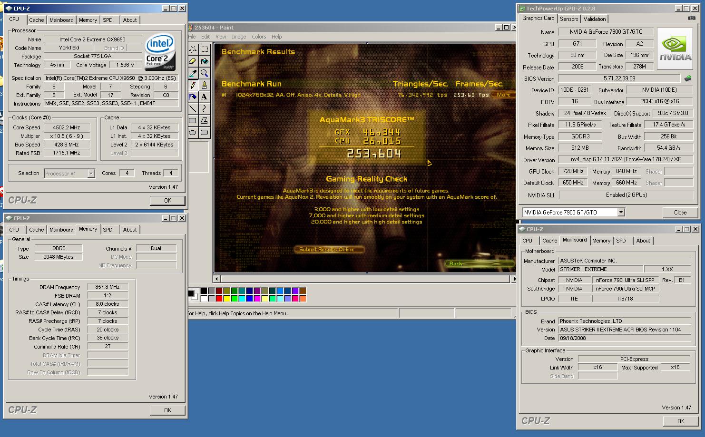
Task: Click Paint's right horizontal scroll arrow
Action: [x=513, y=279]
